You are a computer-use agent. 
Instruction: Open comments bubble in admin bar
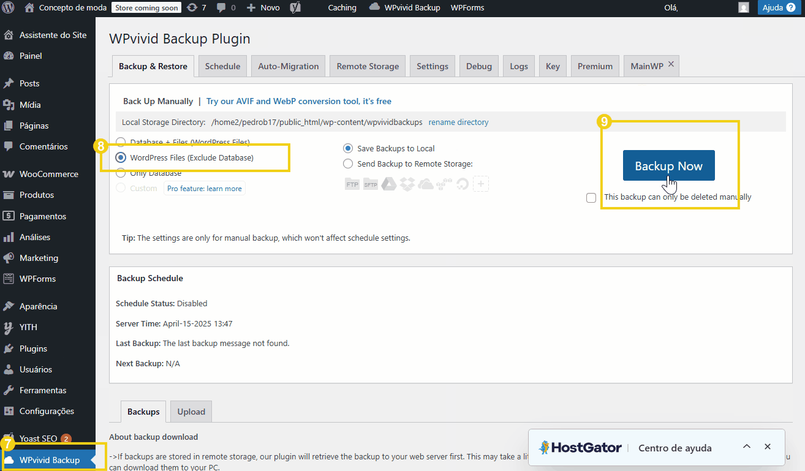pos(226,7)
